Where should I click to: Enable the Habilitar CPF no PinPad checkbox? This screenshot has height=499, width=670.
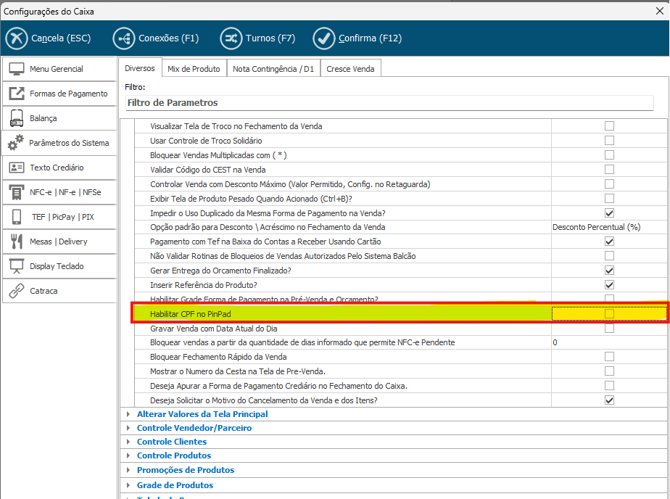(x=609, y=313)
